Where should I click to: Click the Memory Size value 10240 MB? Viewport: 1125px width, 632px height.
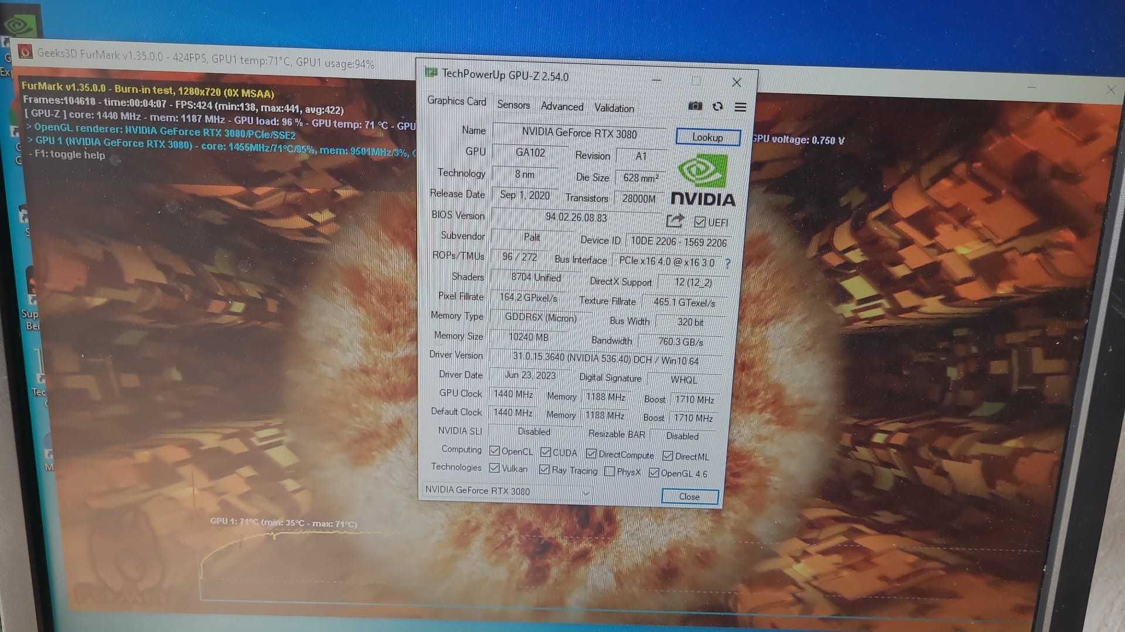[529, 337]
